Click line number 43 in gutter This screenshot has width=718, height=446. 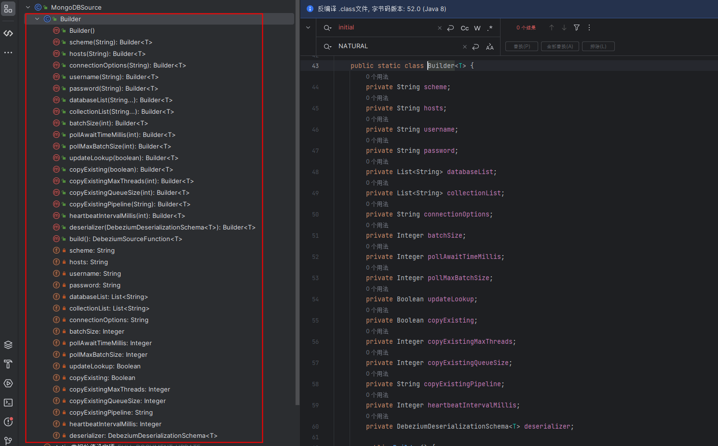pos(315,66)
